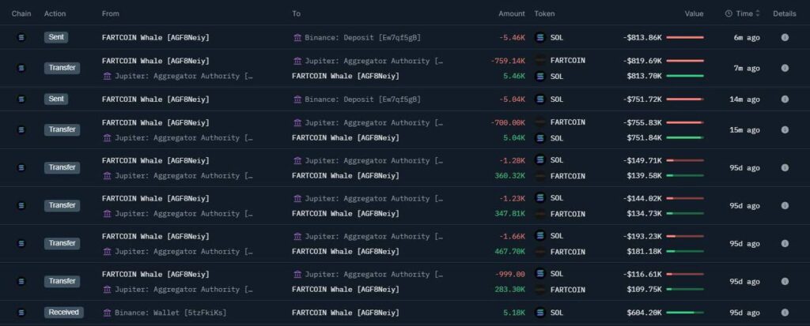This screenshot has height=326, width=810.
Task: Click the Received action badge
Action: [x=63, y=312]
